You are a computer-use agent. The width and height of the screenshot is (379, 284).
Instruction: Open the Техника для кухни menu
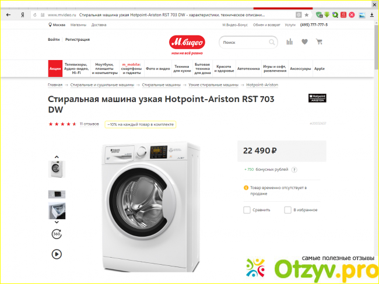point(182,69)
